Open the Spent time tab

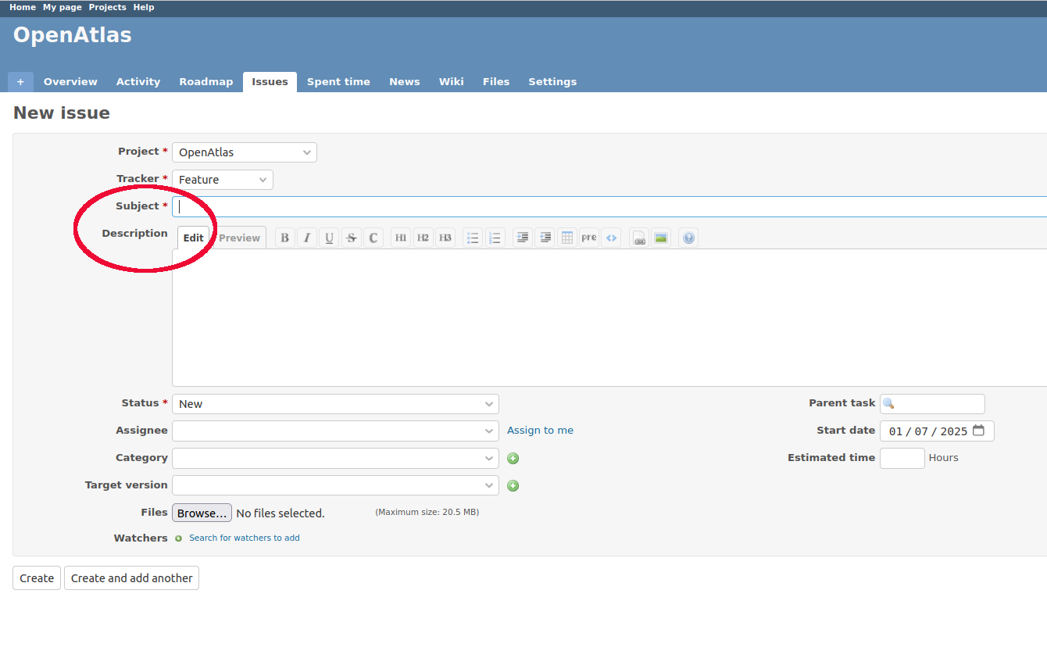pos(338,81)
